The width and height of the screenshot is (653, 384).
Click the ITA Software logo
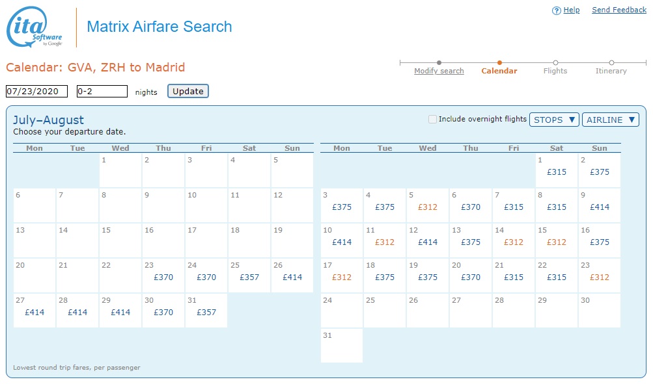point(35,28)
